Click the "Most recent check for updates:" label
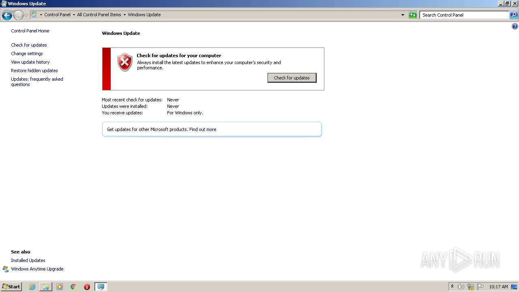519x292 pixels. [x=132, y=100]
